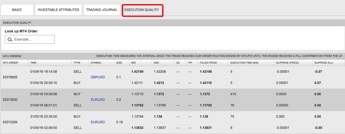Click the magnifier icon in the search box

click(x=10, y=40)
